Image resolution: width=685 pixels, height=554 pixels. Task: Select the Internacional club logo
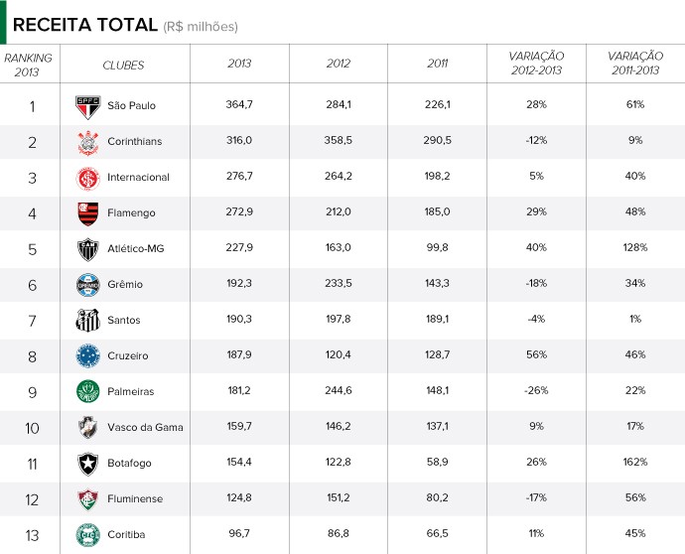click(x=87, y=178)
